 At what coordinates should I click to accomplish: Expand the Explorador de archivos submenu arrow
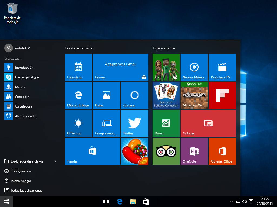point(55,161)
